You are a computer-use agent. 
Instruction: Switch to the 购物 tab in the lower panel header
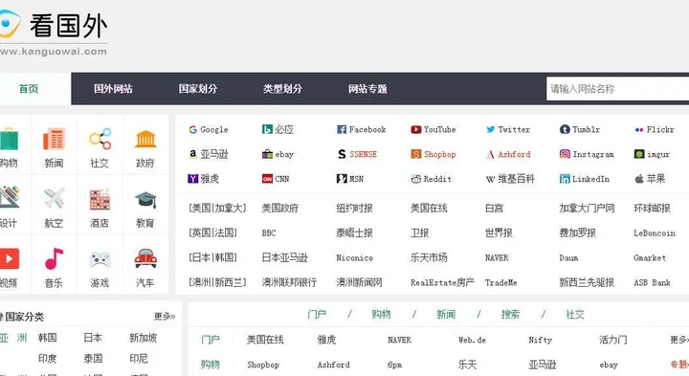pyautogui.click(x=381, y=314)
